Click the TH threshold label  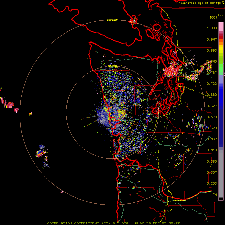[215, 195]
